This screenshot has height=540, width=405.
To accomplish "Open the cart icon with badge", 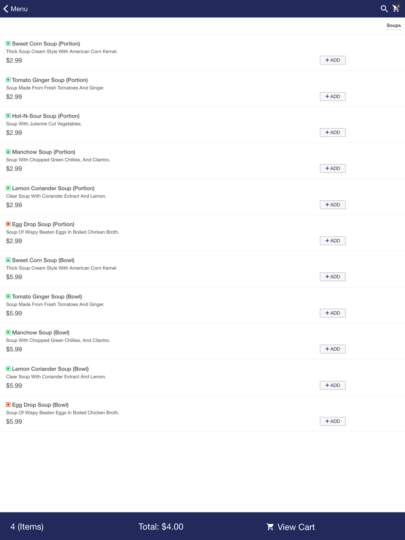I will tap(396, 8).
